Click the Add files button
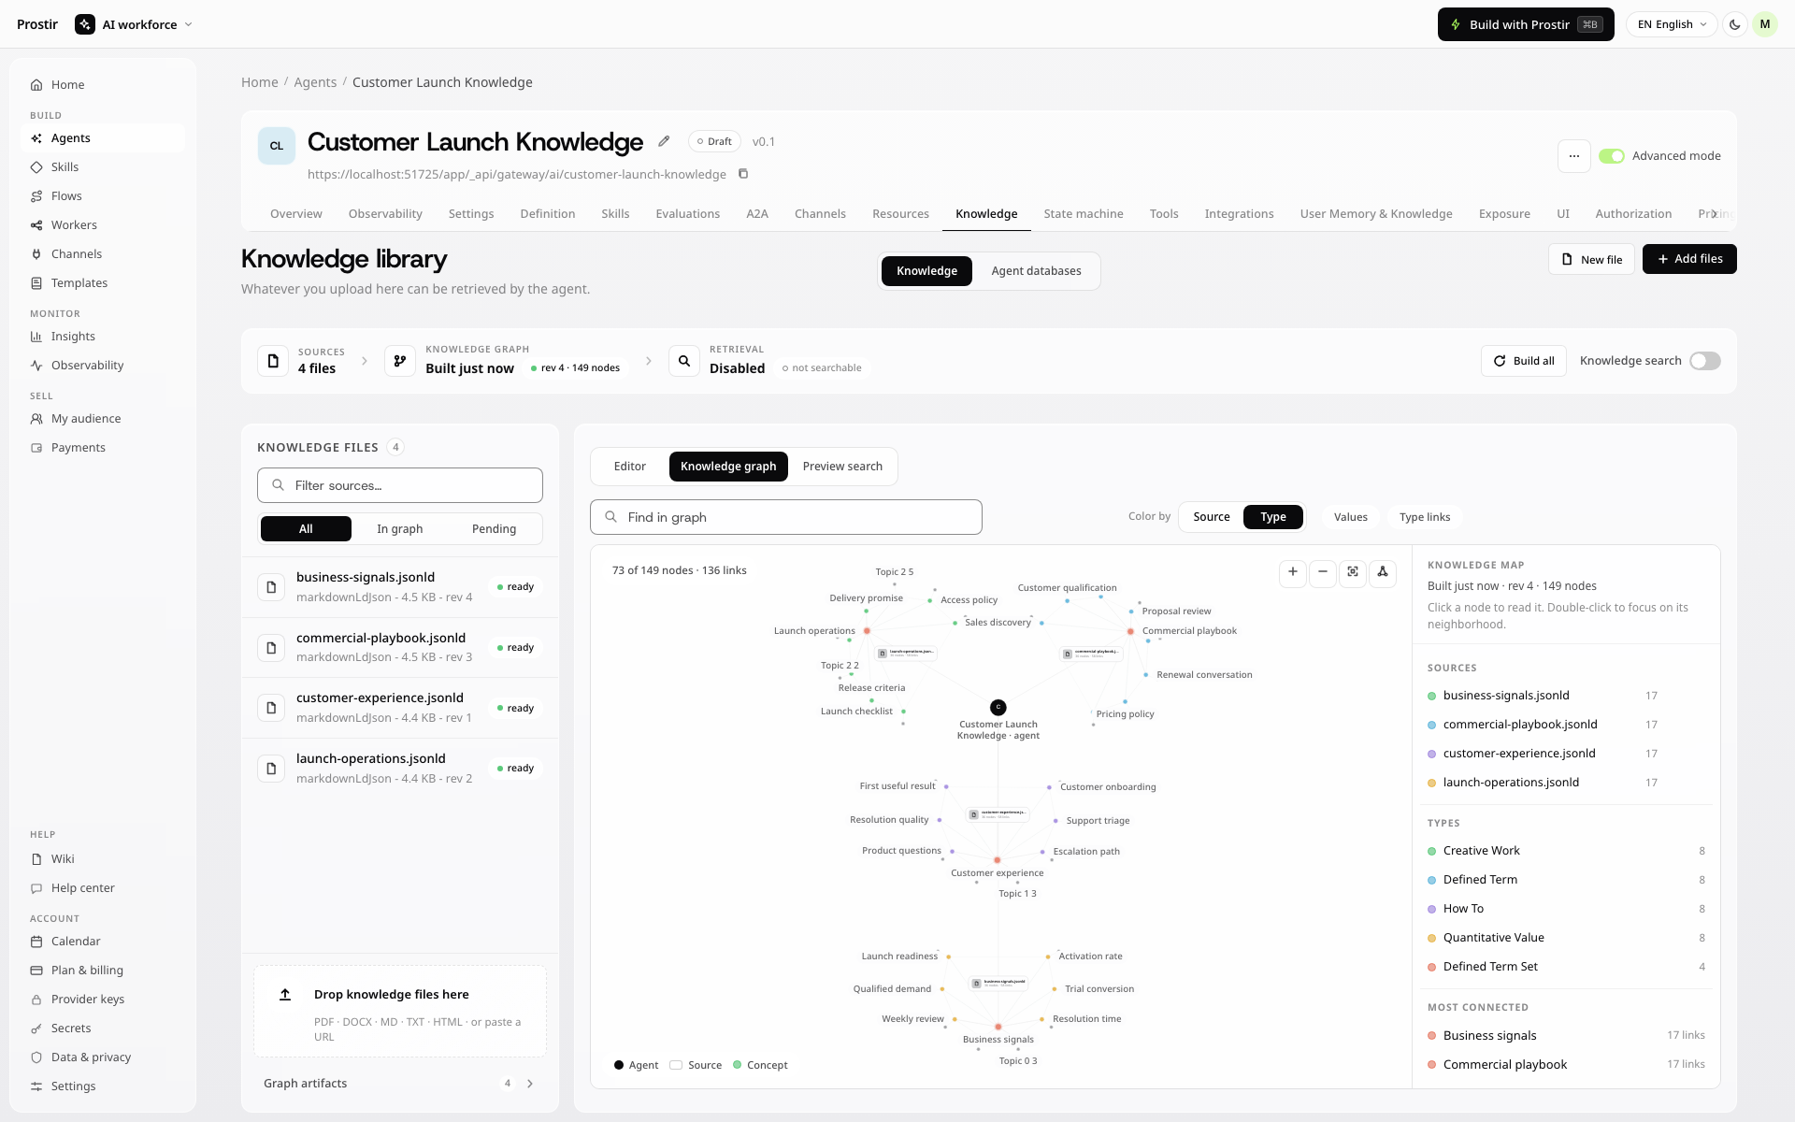Image resolution: width=1795 pixels, height=1122 pixels. pos(1689,259)
